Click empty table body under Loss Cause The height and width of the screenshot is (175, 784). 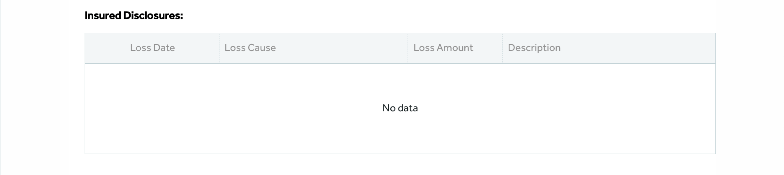[x=313, y=86]
